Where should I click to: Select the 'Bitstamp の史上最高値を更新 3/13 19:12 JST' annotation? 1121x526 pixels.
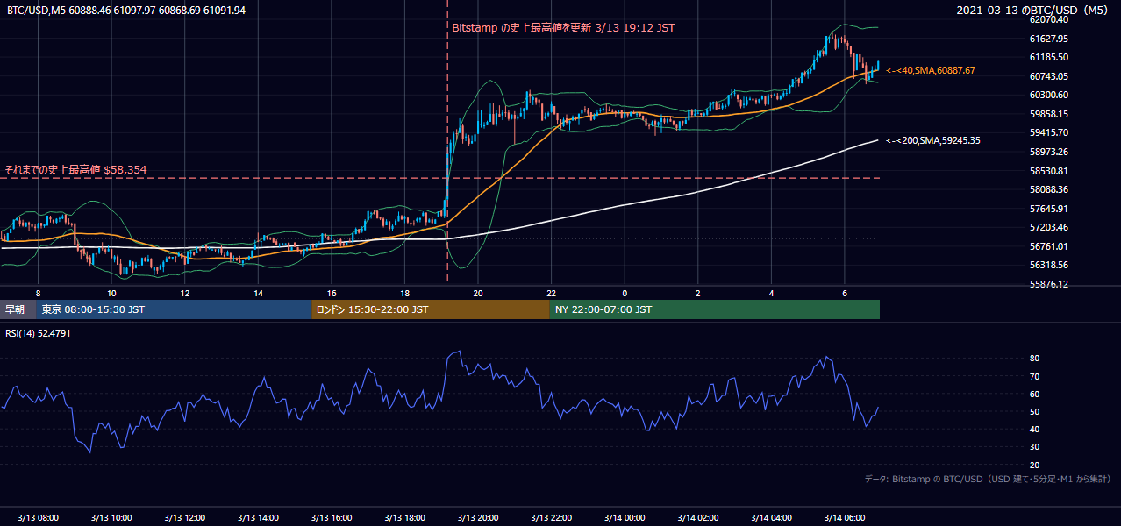[x=563, y=28]
